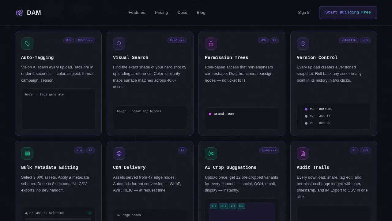
Task: Click the DAM logo icon
Action: pyautogui.click(x=19, y=13)
